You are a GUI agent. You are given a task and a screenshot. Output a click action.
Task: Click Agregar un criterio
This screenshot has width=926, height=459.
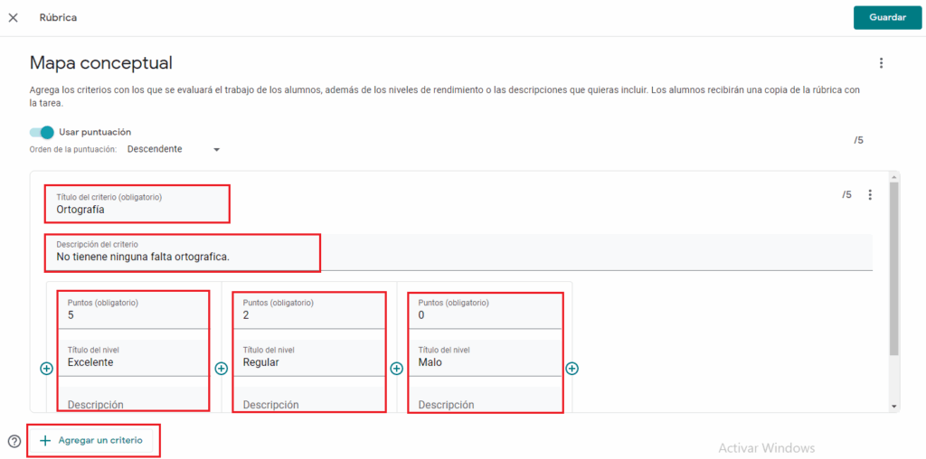92,441
